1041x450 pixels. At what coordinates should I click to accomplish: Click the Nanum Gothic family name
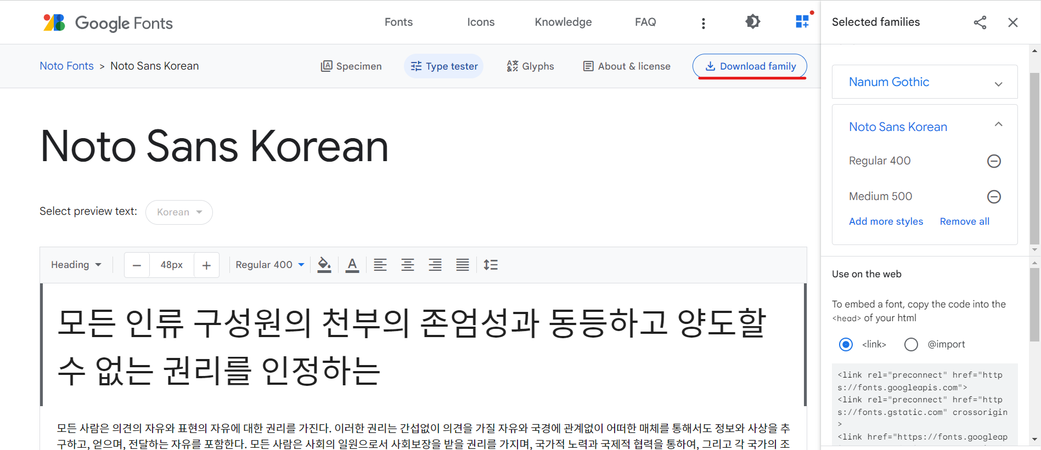(889, 82)
